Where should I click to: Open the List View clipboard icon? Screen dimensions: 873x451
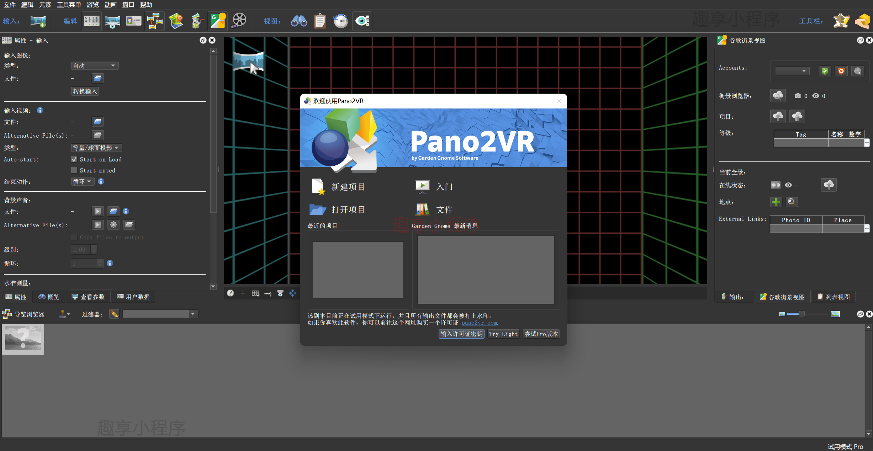[x=320, y=21]
